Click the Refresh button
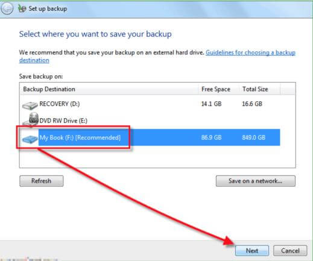 coord(42,181)
